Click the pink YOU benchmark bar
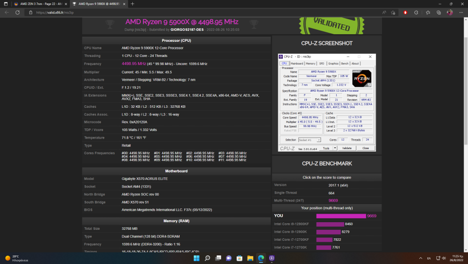The height and width of the screenshot is (264, 468). (341, 216)
